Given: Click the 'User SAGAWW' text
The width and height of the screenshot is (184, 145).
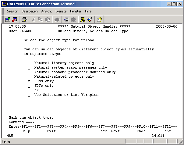Looking at the screenshot, I should tap(20, 31).
